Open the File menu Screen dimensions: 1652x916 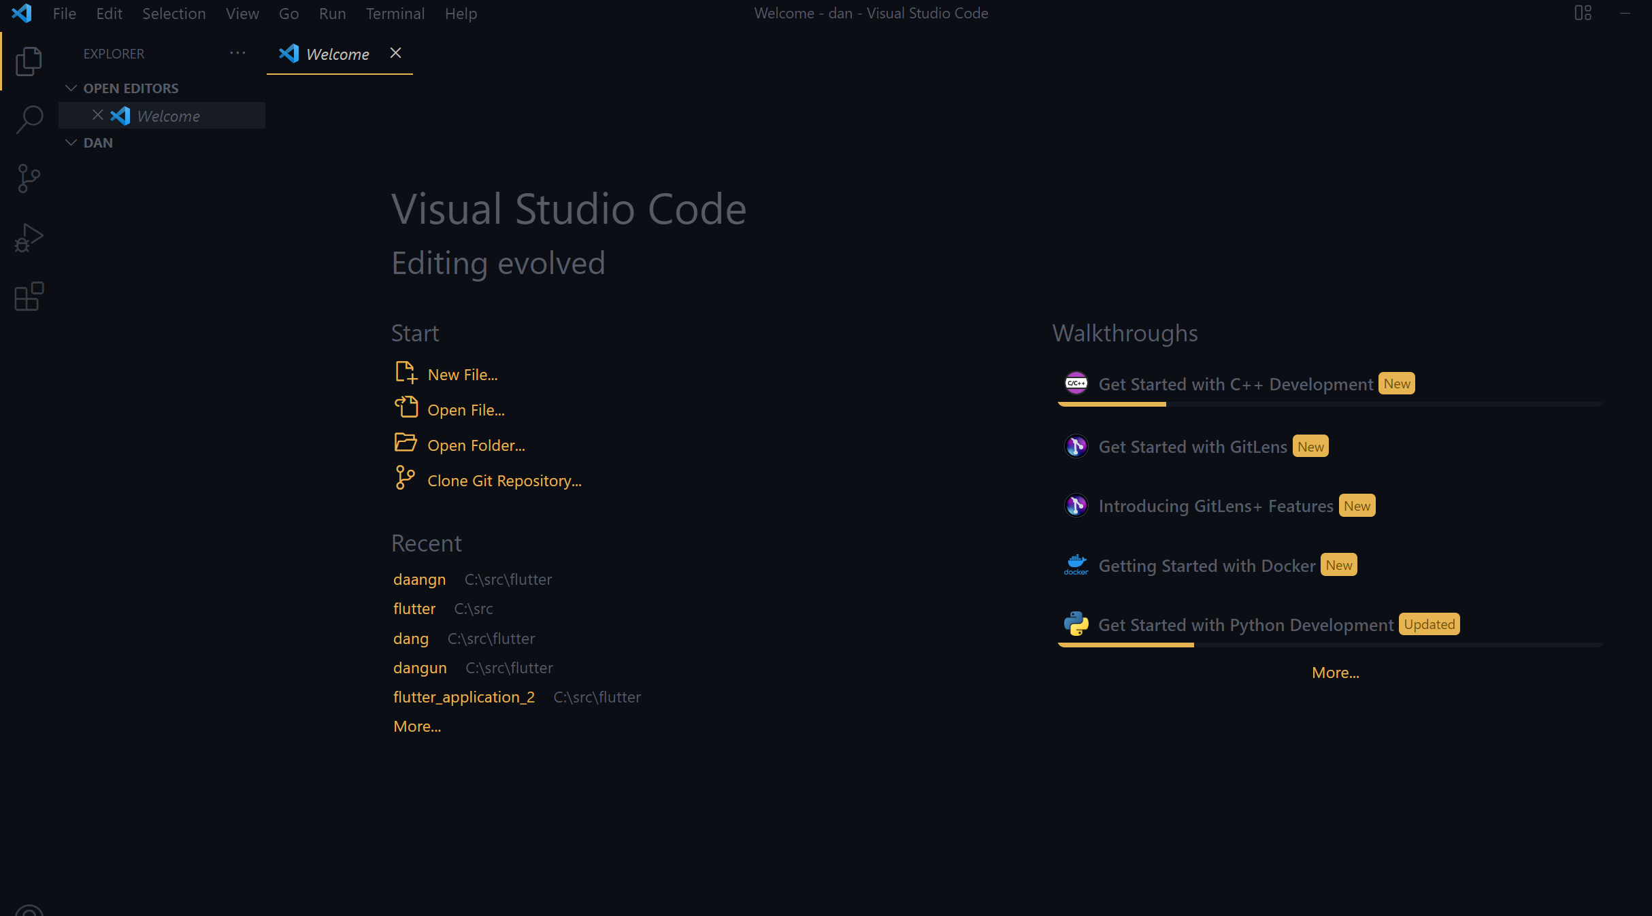pos(65,13)
